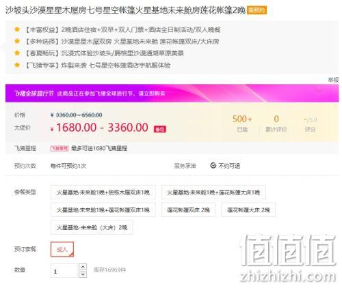Click the line 【飞猪专享】炸裂来袭

(x=97, y=66)
